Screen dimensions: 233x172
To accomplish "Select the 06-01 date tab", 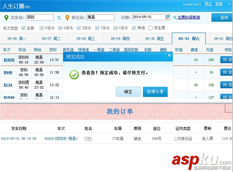I will [219, 39].
